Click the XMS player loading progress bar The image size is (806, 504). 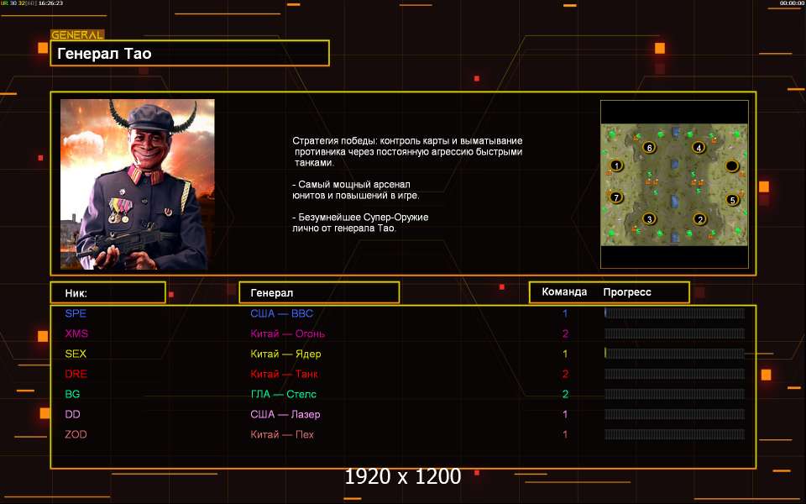click(674, 333)
